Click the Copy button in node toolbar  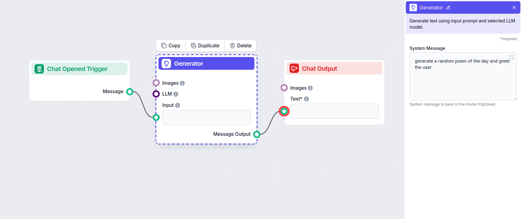(x=171, y=45)
